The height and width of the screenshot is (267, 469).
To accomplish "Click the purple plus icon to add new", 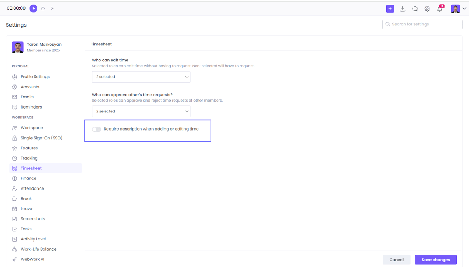I will 390,8.
